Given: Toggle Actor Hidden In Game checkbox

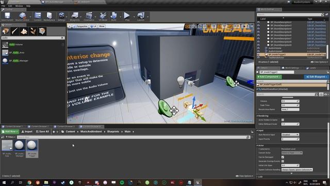Looking at the screenshot, I should [x=283, y=120].
